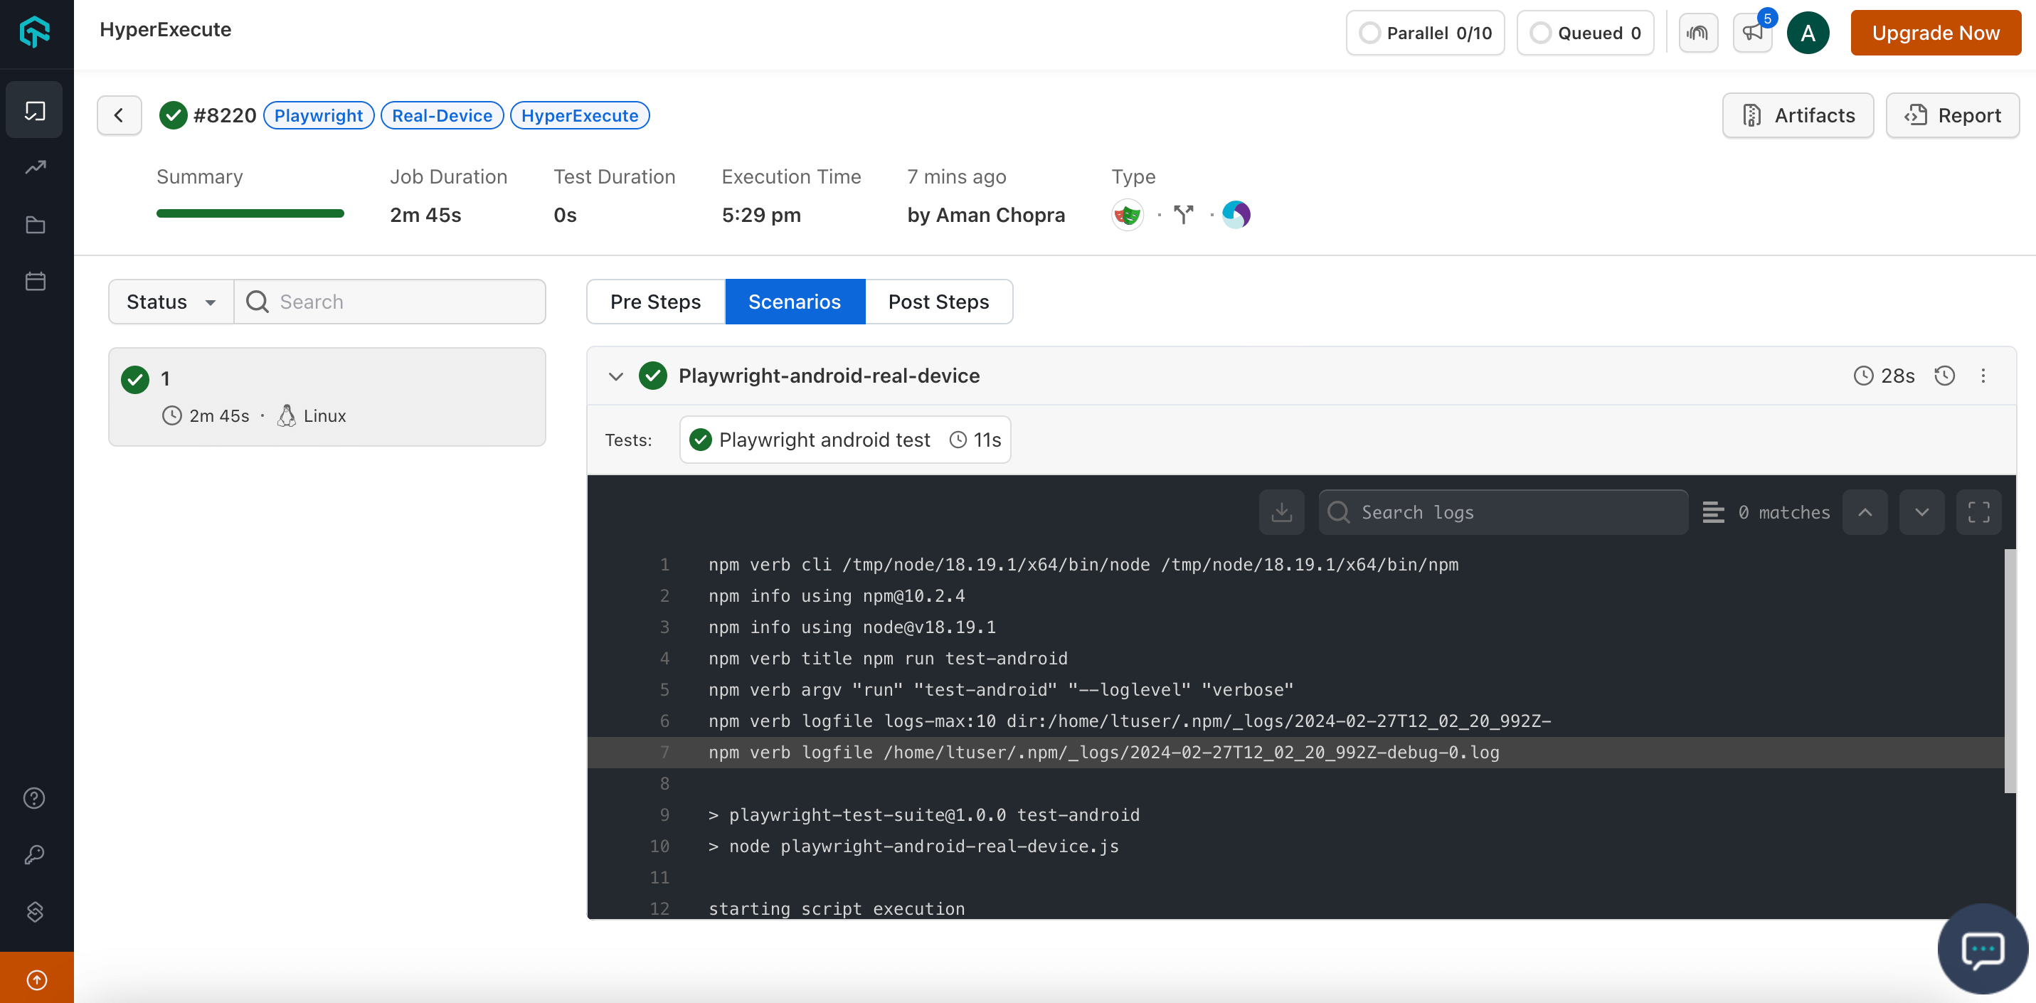The height and width of the screenshot is (1003, 2036).
Task: Toggle line wrap in the log viewer
Action: point(1714,511)
